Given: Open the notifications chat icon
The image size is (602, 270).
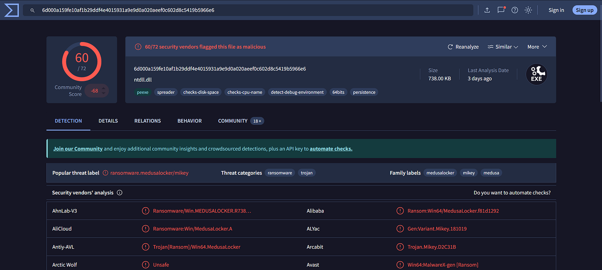Looking at the screenshot, I should tap(501, 10).
